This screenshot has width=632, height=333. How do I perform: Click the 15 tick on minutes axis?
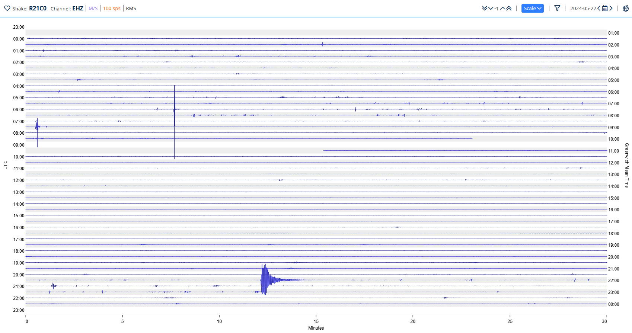click(316, 321)
